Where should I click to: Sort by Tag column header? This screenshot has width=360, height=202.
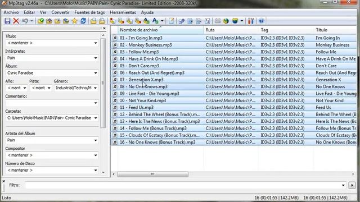(286, 30)
